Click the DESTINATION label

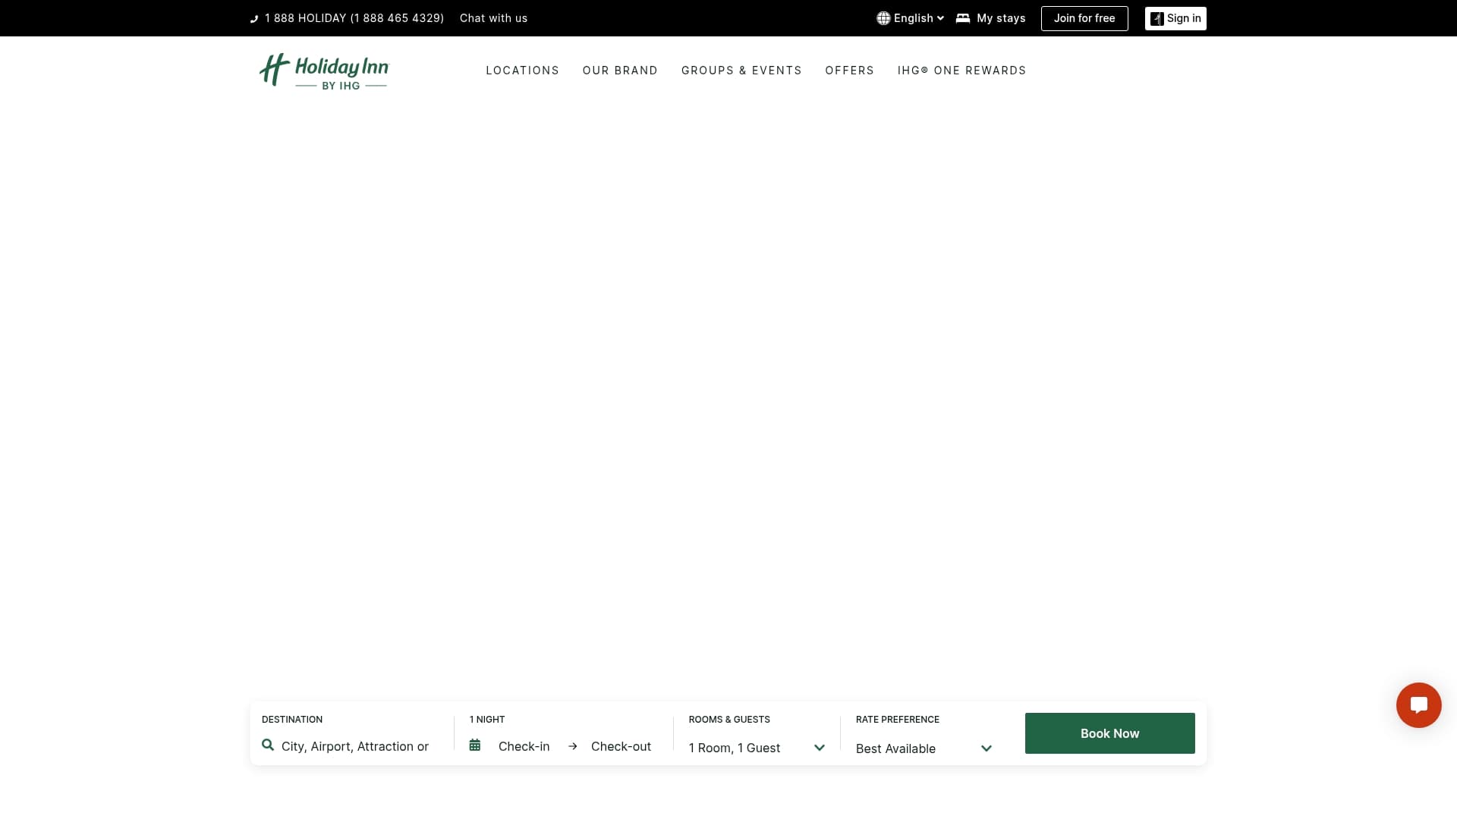pos(292,720)
